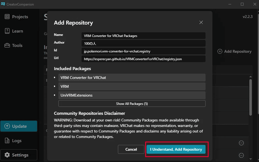Close the Add Repository dialog

pos(201,22)
